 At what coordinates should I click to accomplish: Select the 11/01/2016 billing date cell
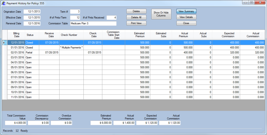(16, 97)
